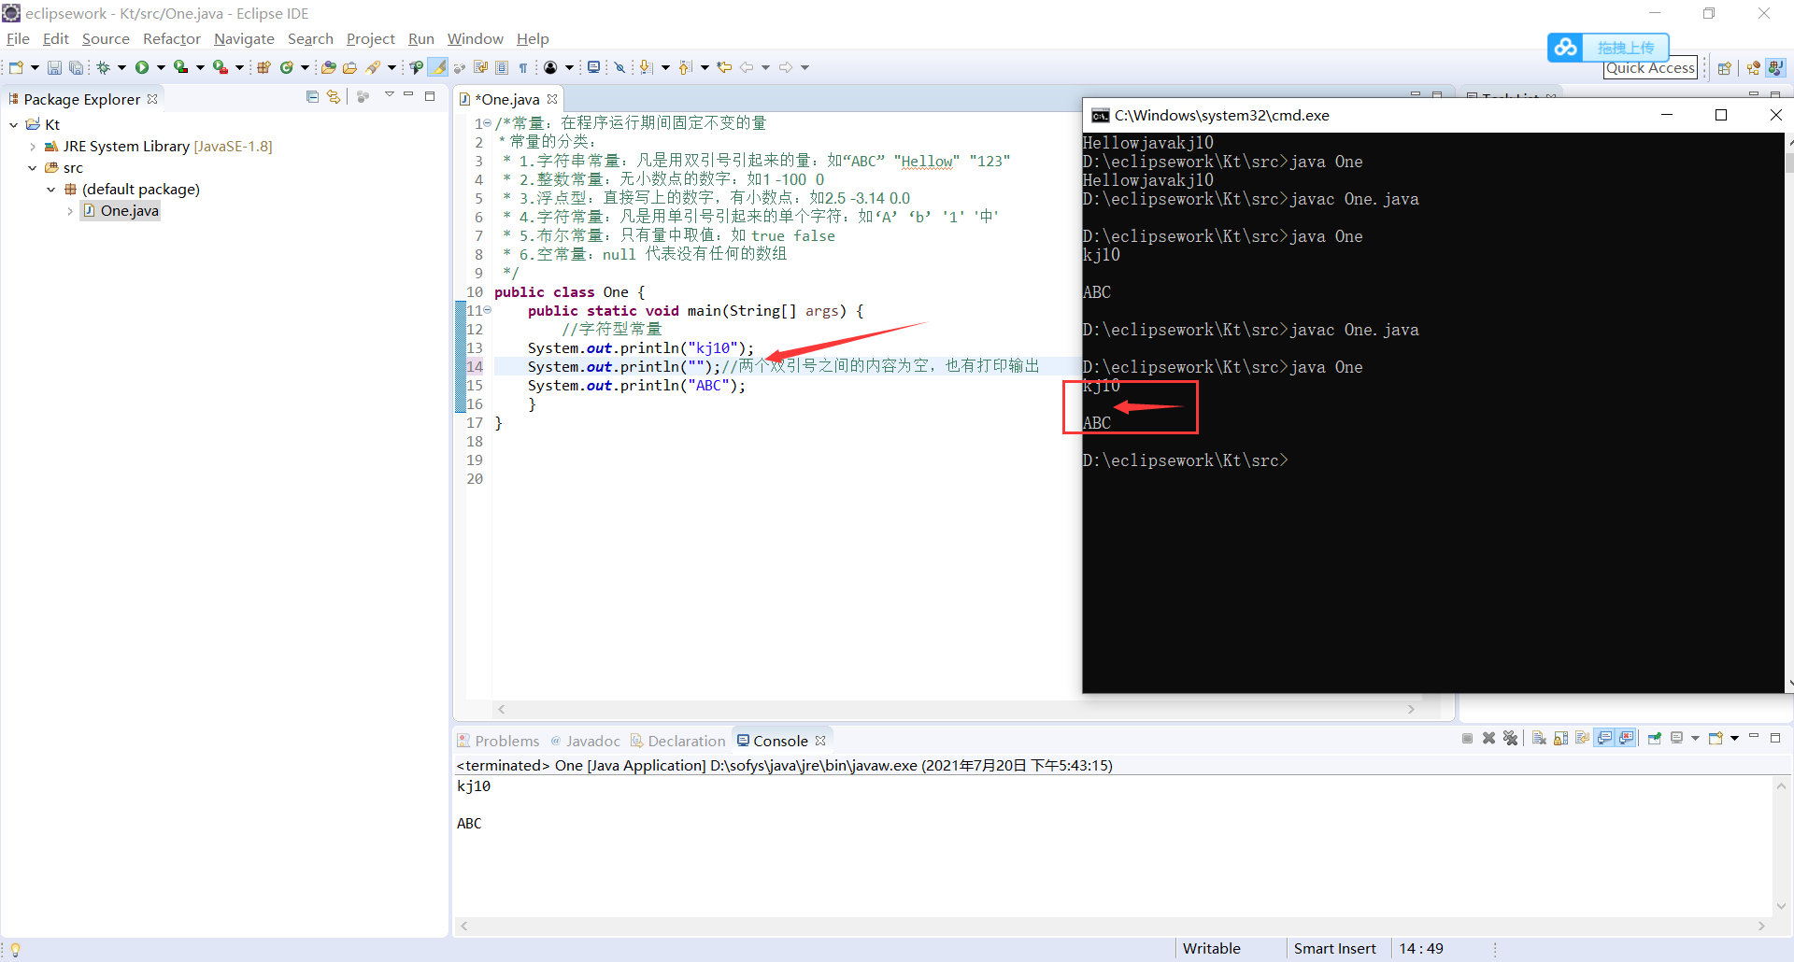Click the editor horizontal scrollbar
The height and width of the screenshot is (962, 1794).
click(x=957, y=710)
